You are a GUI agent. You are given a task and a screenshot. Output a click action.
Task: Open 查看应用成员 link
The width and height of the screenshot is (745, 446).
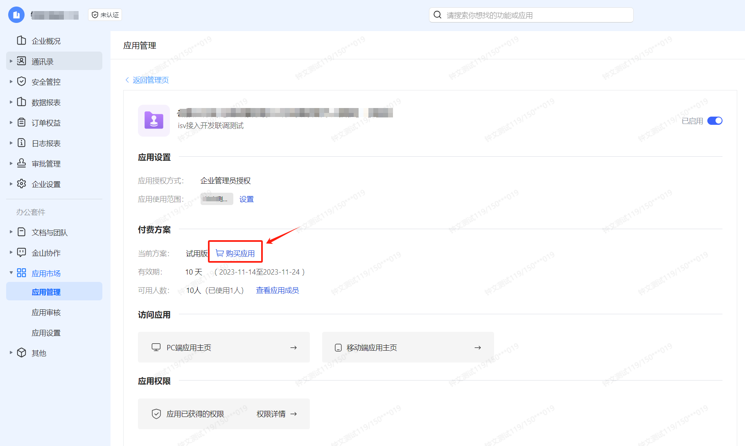click(x=277, y=291)
